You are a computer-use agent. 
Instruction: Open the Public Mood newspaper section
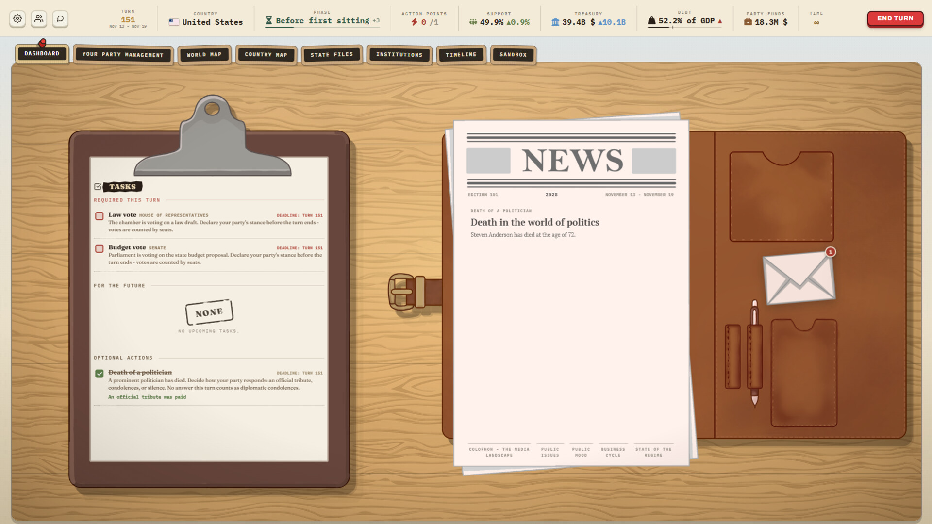pyautogui.click(x=581, y=452)
